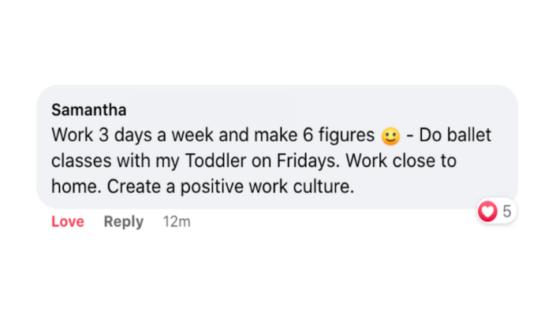Click the smiley emoji in the comment
Viewport: 552px width, 315px height.
(390, 136)
